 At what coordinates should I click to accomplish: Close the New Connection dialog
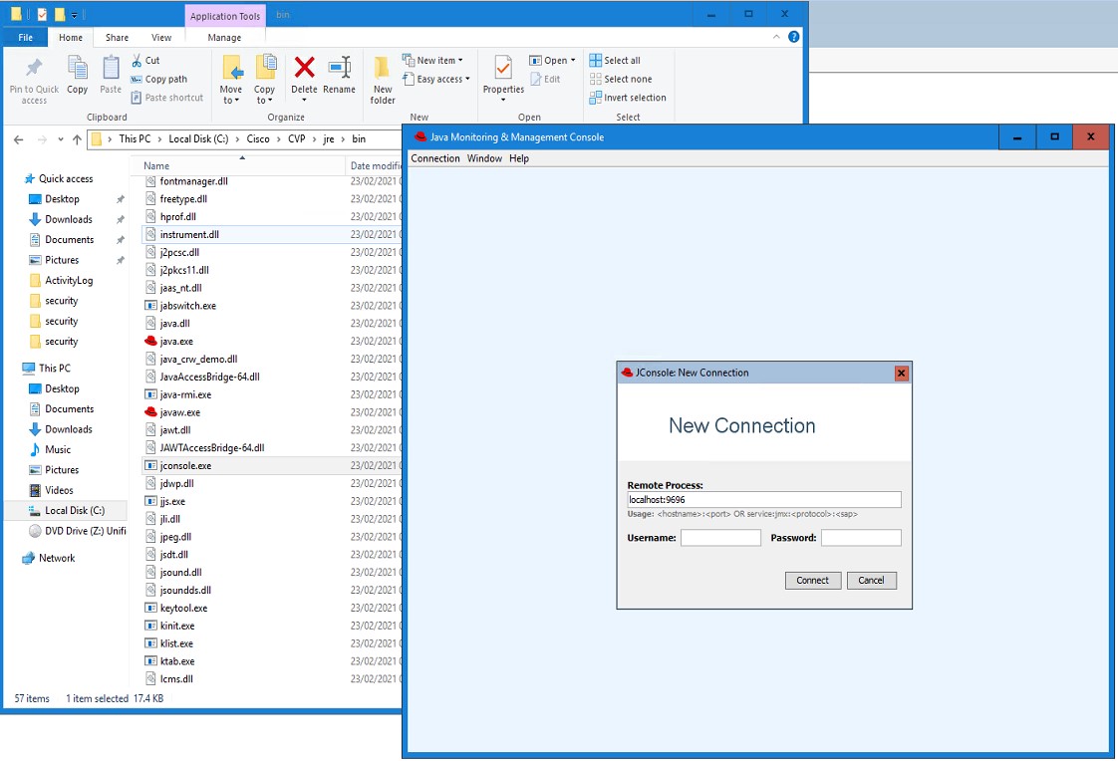[901, 374]
